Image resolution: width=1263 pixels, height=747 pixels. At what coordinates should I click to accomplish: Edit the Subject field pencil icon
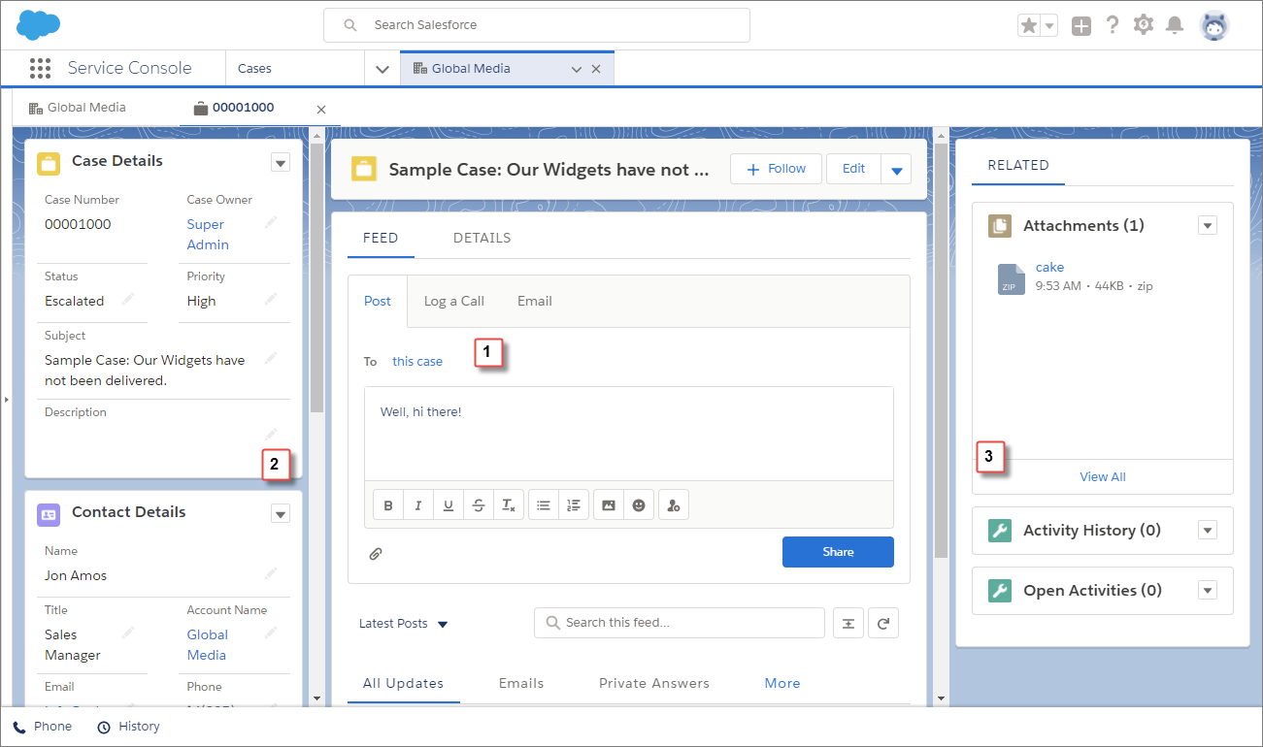tap(271, 358)
